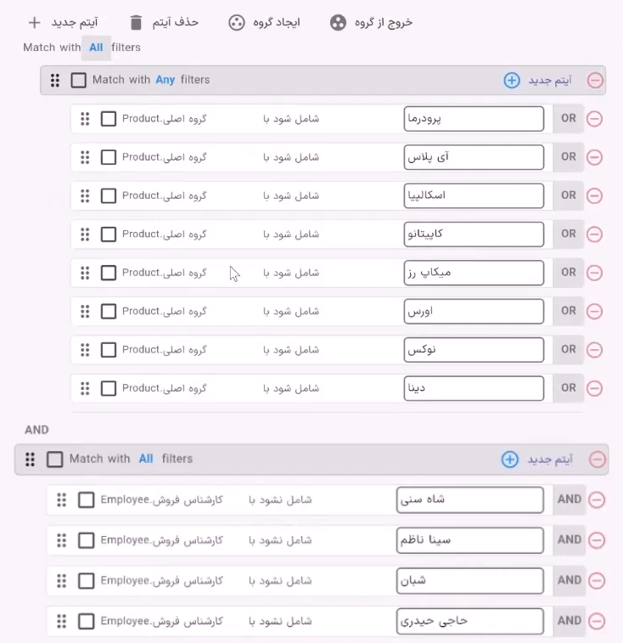Open the Employee field of the شاه سنی row
This screenshot has height=643, width=623.
click(x=161, y=499)
